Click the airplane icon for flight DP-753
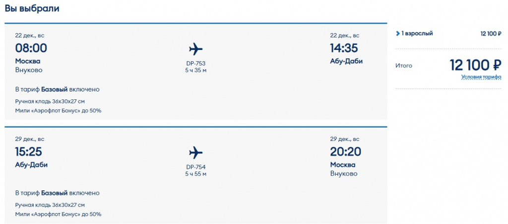The image size is (508, 224). [x=196, y=49]
